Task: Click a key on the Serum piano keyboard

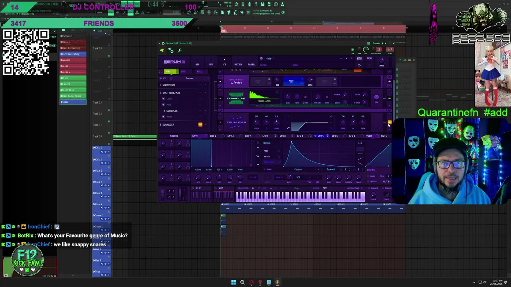Action: [300, 197]
